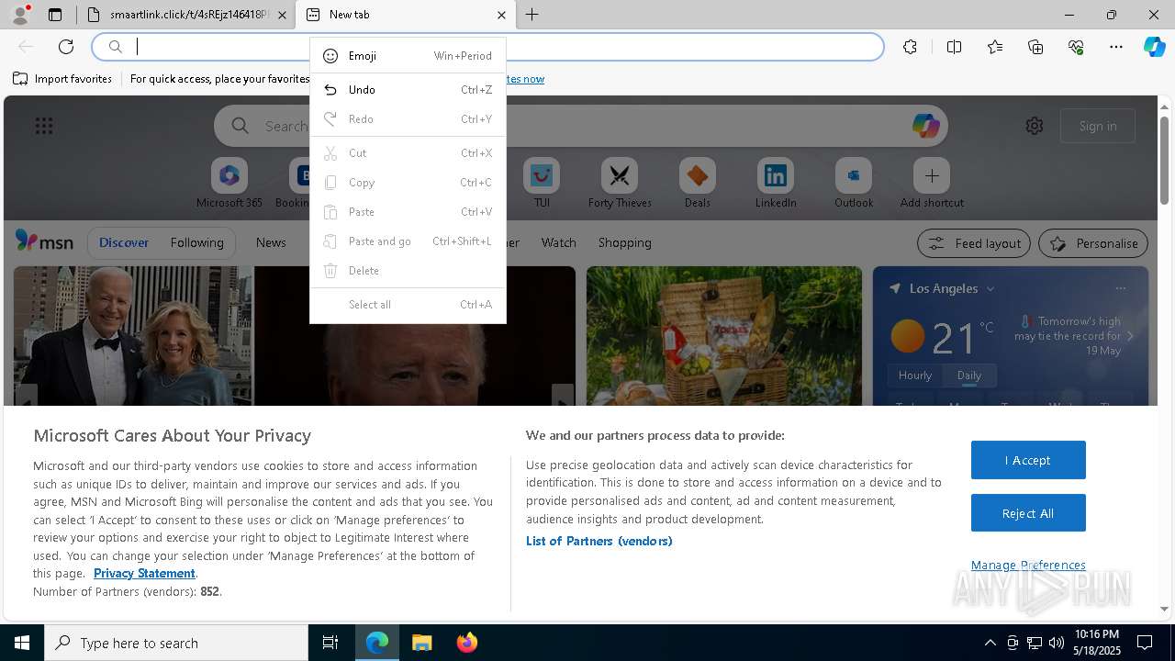Screen dimensions: 1175x661
Task: Open the tab actions menu icon
Action: tap(55, 15)
